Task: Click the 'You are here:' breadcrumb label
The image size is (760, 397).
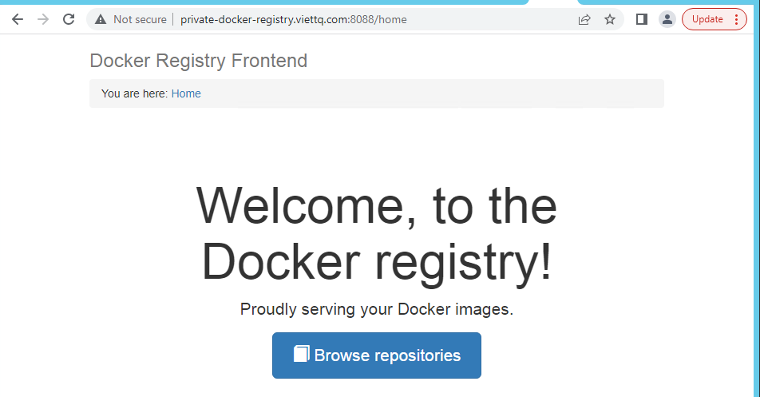Action: pos(134,93)
